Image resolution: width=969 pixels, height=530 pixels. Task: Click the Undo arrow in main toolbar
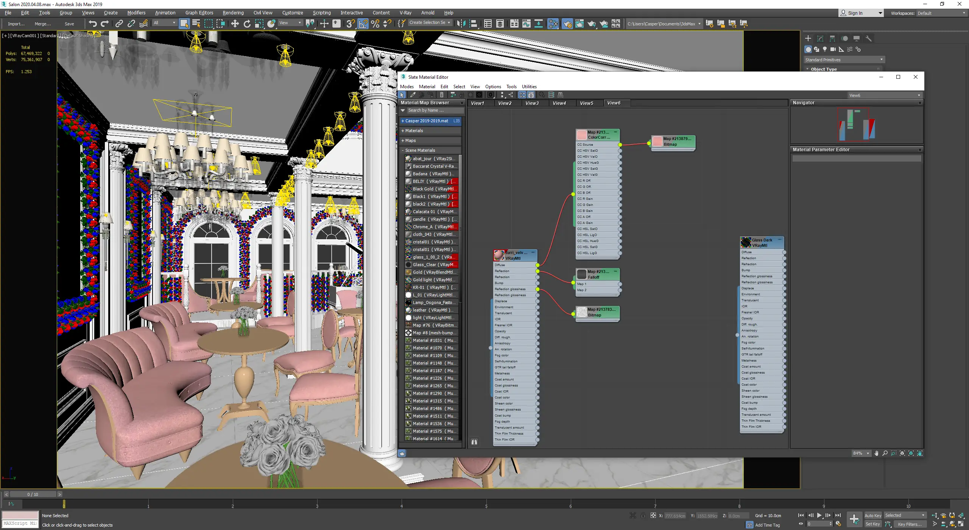(93, 23)
